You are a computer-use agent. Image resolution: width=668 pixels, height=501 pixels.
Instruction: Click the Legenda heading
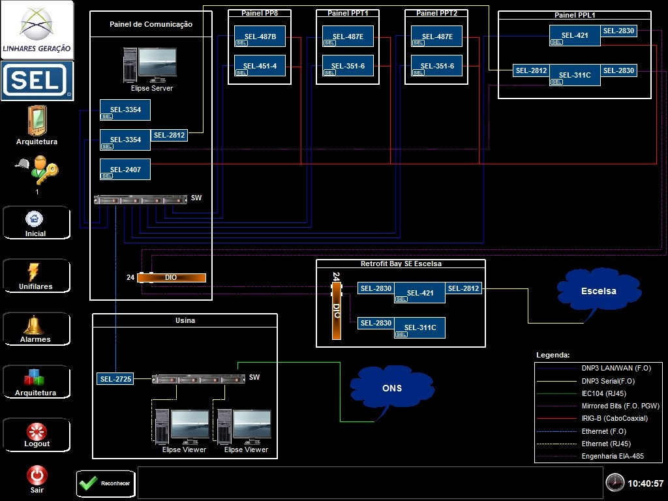coord(553,355)
